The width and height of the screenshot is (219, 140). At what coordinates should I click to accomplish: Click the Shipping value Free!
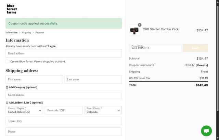point(204,72)
